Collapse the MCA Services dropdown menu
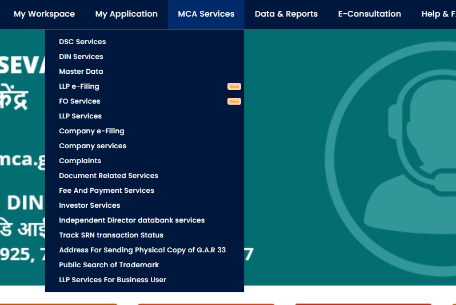 tap(206, 14)
